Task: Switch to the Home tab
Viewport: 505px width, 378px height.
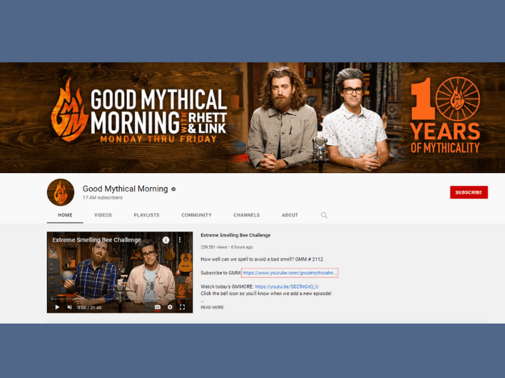Action: tap(65, 215)
